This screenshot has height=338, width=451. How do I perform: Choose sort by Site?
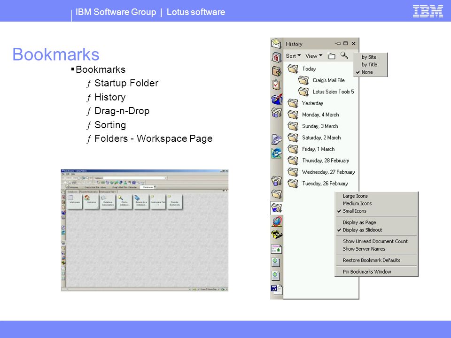(371, 57)
